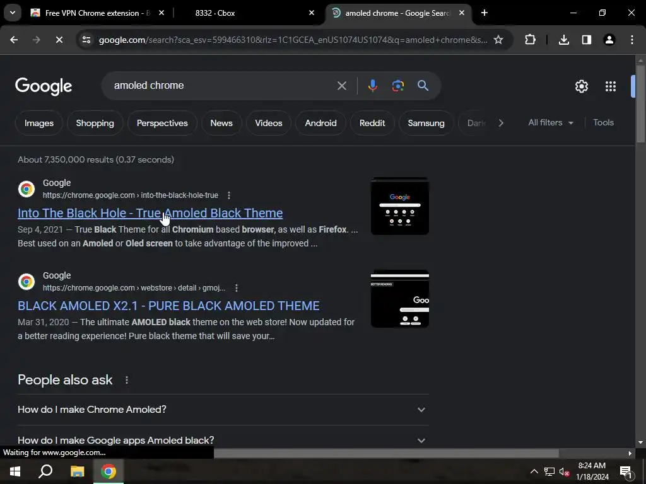This screenshot has height=484, width=646.
Task: Open Google quick settings gear
Action: 581,86
